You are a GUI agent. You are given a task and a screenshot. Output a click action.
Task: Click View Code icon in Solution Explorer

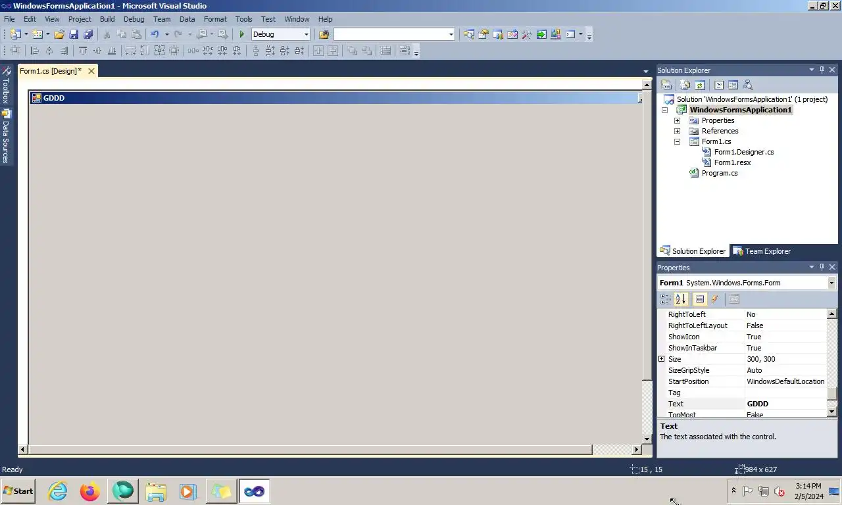click(x=719, y=85)
